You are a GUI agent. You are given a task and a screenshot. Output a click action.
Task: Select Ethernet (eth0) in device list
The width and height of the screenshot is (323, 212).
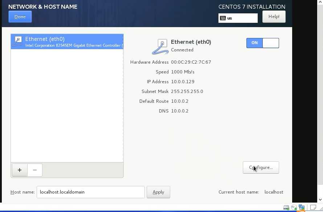[x=67, y=42]
